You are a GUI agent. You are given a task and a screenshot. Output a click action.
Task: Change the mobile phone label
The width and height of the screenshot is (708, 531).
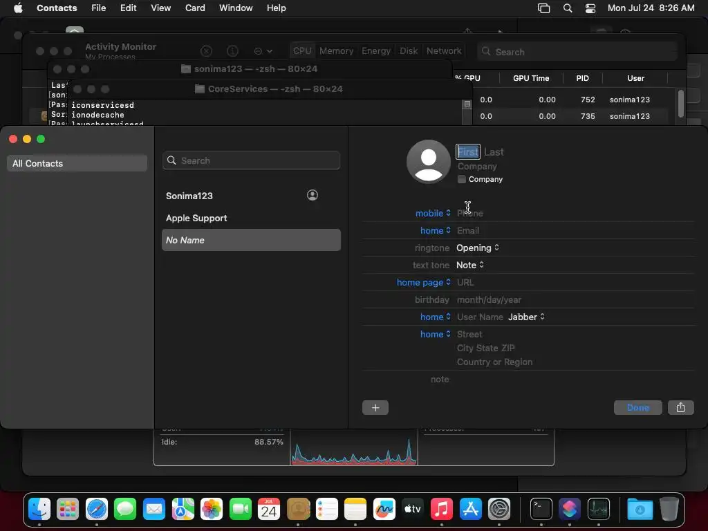(x=433, y=213)
